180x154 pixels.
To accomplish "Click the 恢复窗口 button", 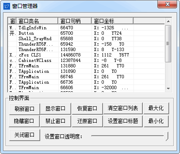I will [87, 109].
